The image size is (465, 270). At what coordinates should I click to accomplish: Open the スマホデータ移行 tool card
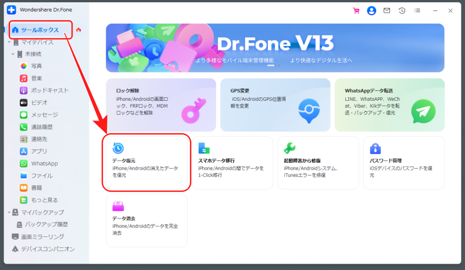[233, 163]
